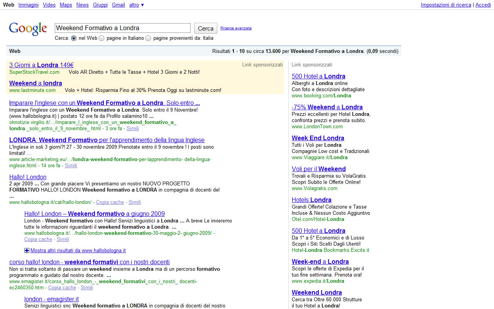The image size is (494, 309).
Task: Open Gruppi in the top navigation
Action: tap(100, 5)
